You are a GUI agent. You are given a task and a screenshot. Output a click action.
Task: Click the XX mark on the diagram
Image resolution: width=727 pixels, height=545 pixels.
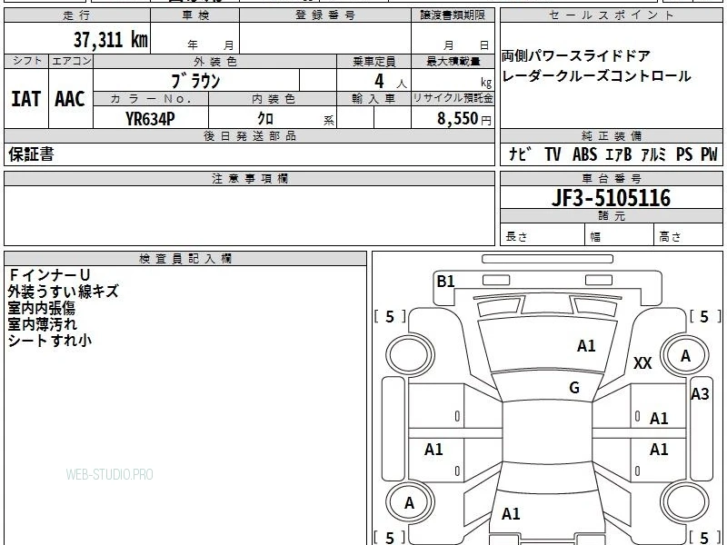[x=642, y=362]
